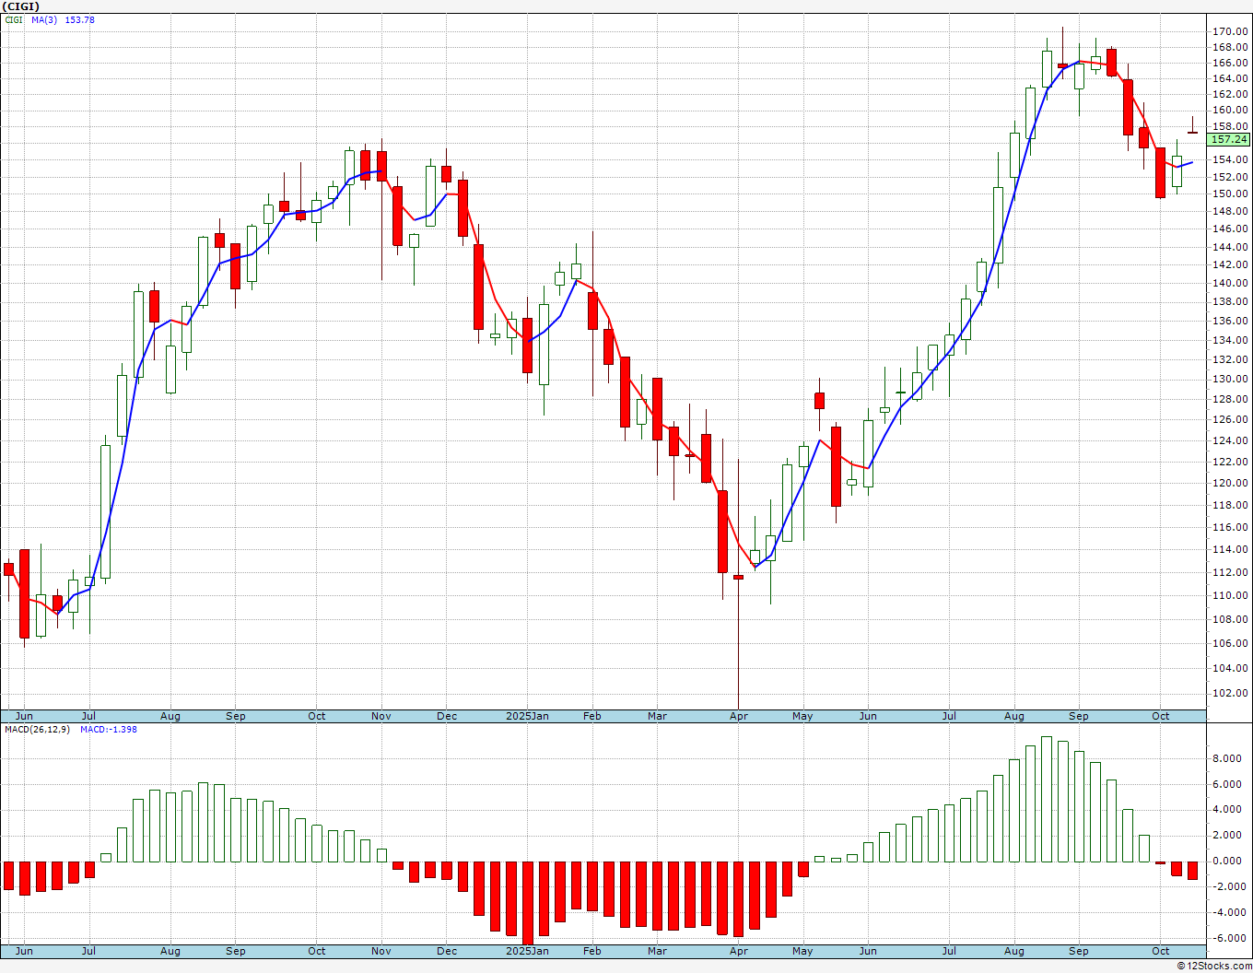Screen dimensions: 1253x973
Task: Click the -2.000 MACD axis label
Action: [x=1227, y=887]
